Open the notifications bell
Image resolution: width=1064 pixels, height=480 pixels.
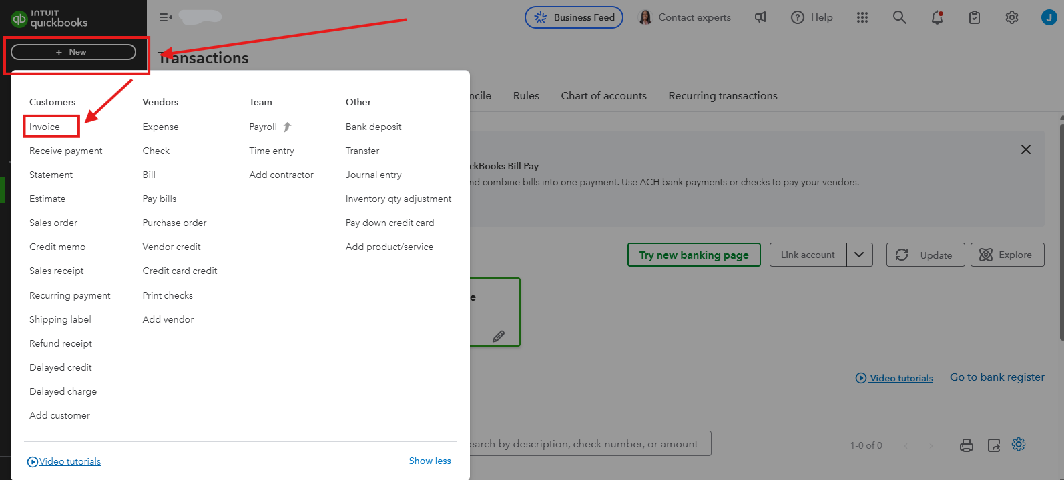coord(937,17)
